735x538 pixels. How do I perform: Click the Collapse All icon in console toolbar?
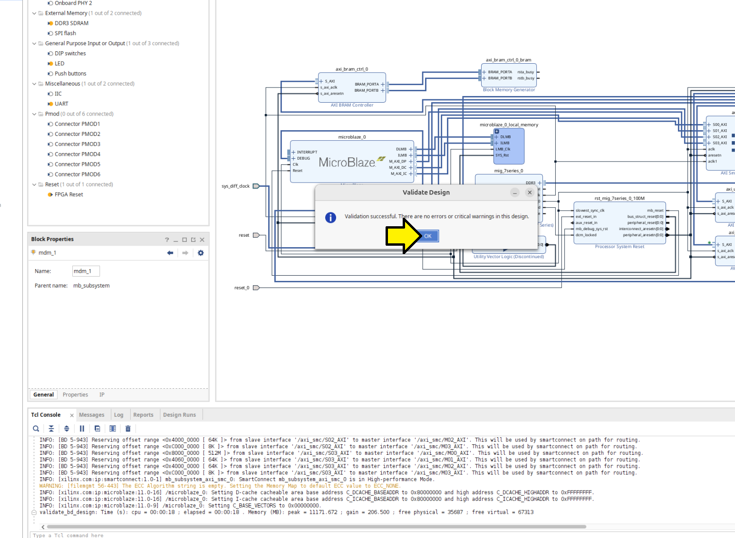click(x=51, y=429)
